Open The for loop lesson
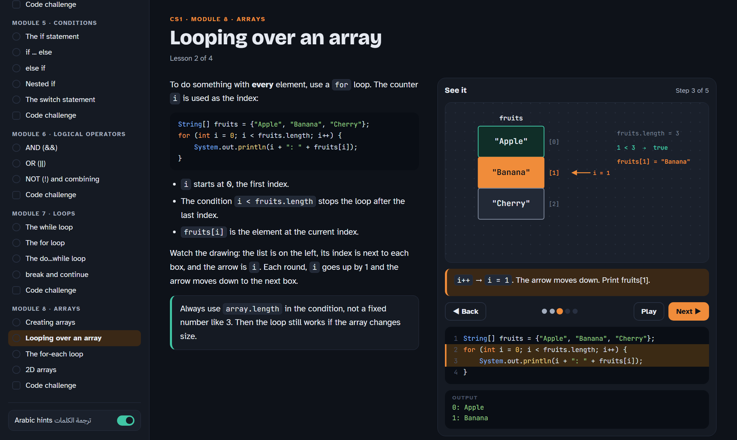This screenshot has width=737, height=440. tap(74, 243)
